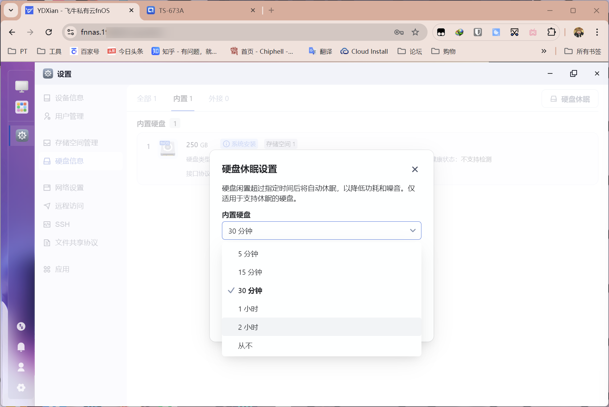Open the black two-dot face extension icon
The height and width of the screenshot is (407, 609).
441,32
